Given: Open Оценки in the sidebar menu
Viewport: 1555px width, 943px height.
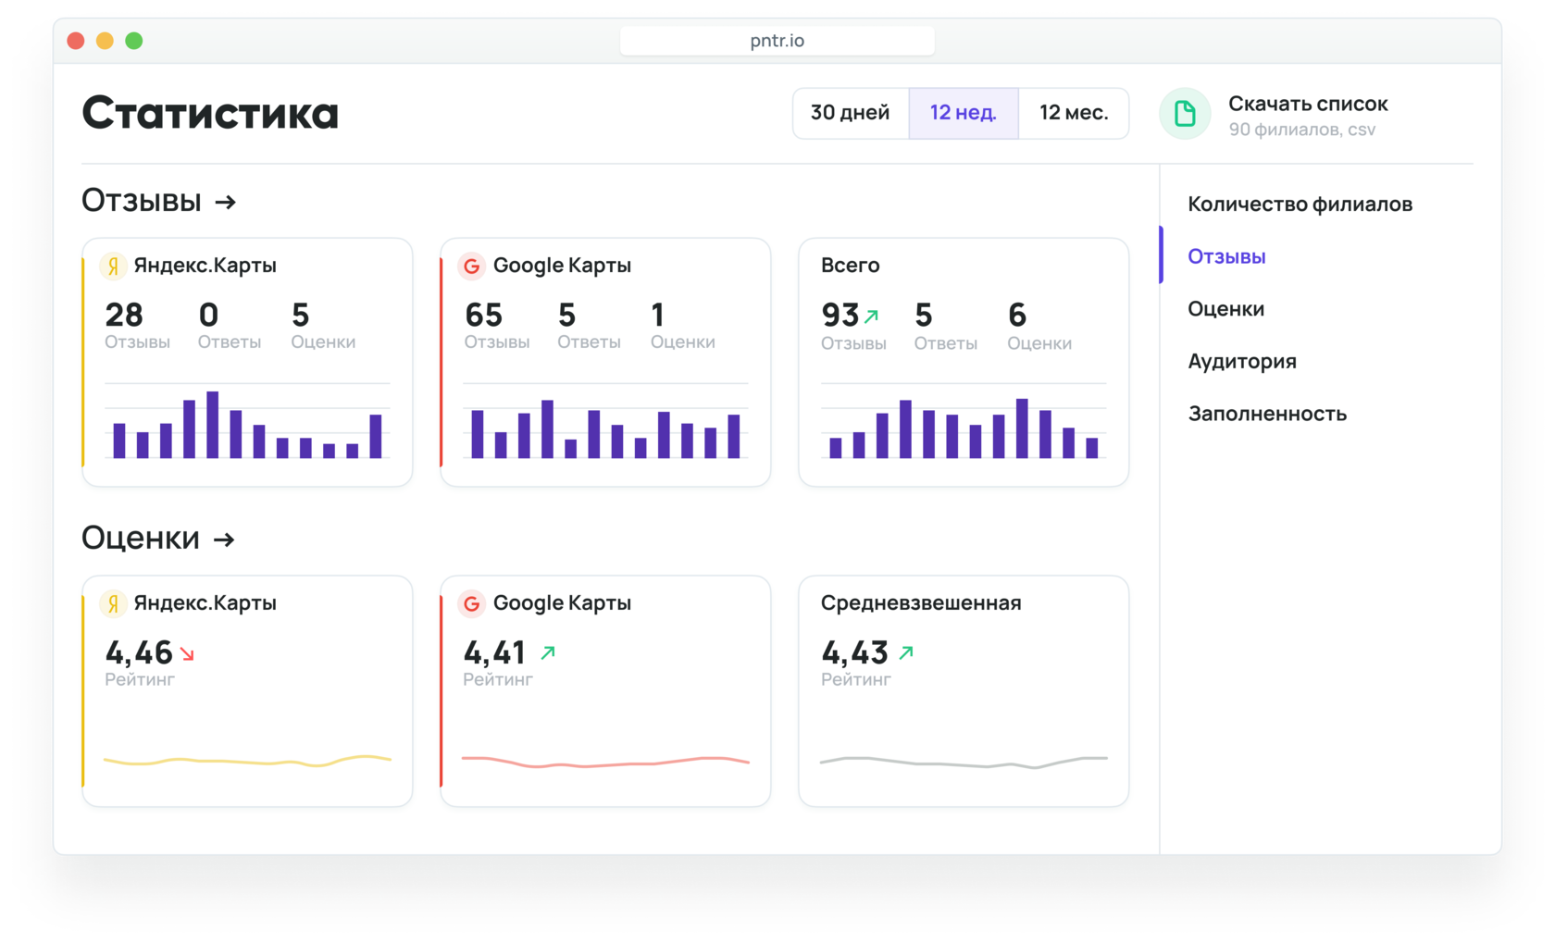Looking at the screenshot, I should coord(1225,309).
